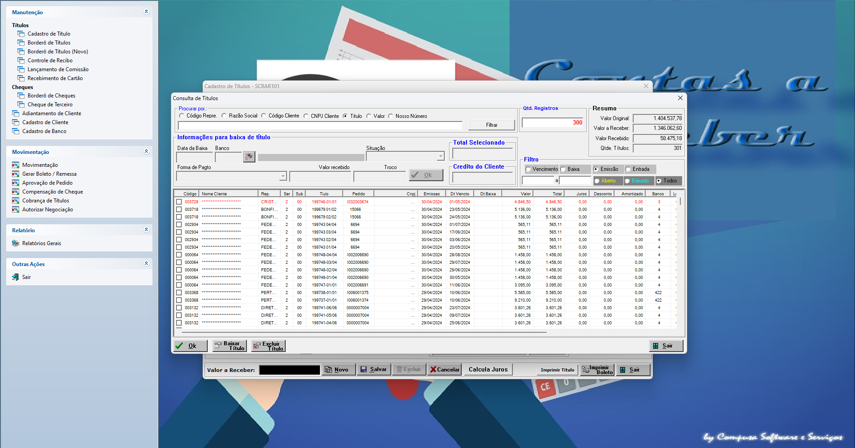The height and width of the screenshot is (448, 855).
Task: Click the Filtrar button
Action: coord(491,125)
